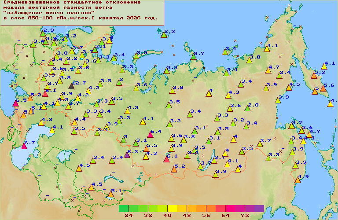Click the red triangle labeled 6.4
The height and width of the screenshot is (220, 338).
click(150, 134)
